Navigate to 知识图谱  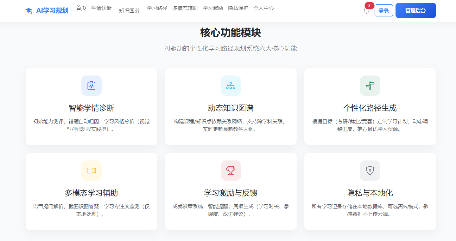[x=129, y=10]
